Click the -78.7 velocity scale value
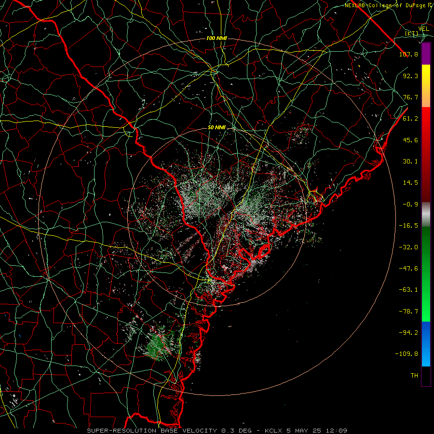 [408, 312]
